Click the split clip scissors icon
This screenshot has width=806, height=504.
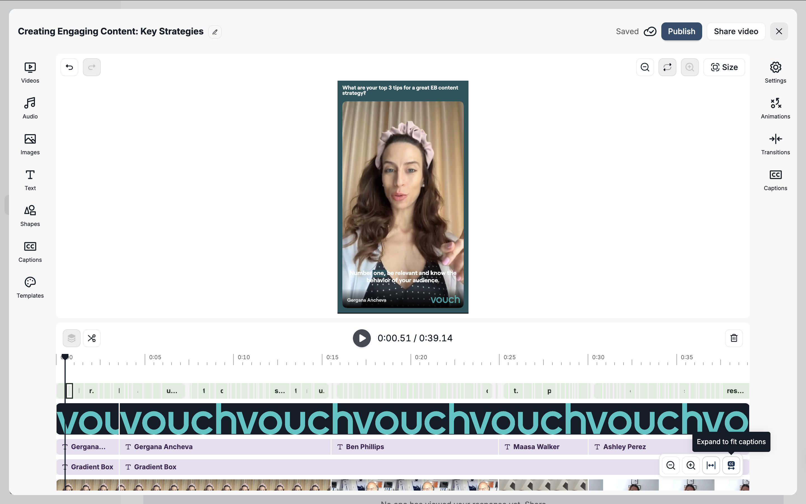point(92,338)
